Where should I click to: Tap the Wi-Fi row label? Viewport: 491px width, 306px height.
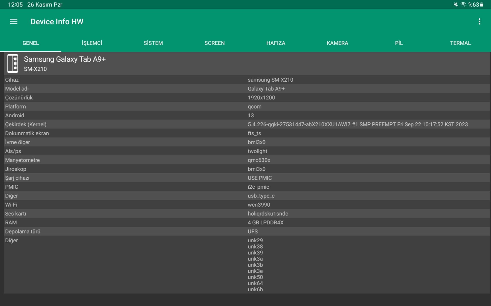point(11,205)
